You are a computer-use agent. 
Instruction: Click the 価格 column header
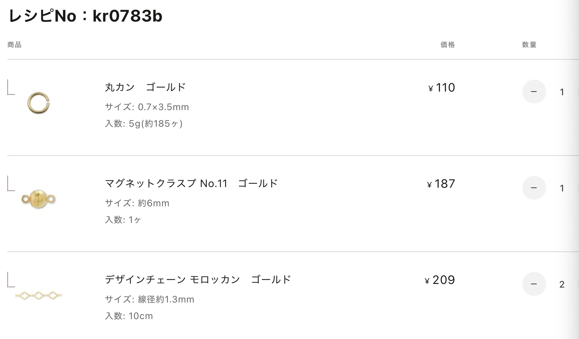coord(448,45)
